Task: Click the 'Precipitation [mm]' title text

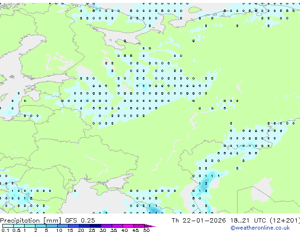Action: 31,221
